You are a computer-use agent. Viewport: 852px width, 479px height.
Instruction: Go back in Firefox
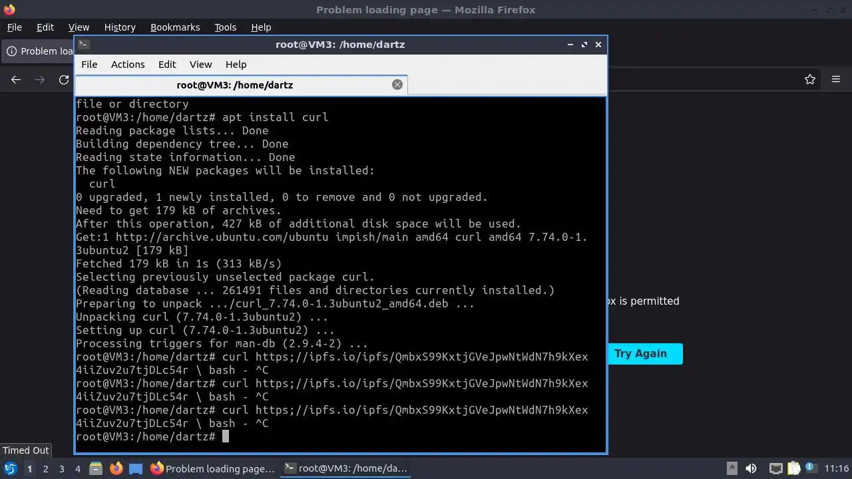tap(16, 80)
